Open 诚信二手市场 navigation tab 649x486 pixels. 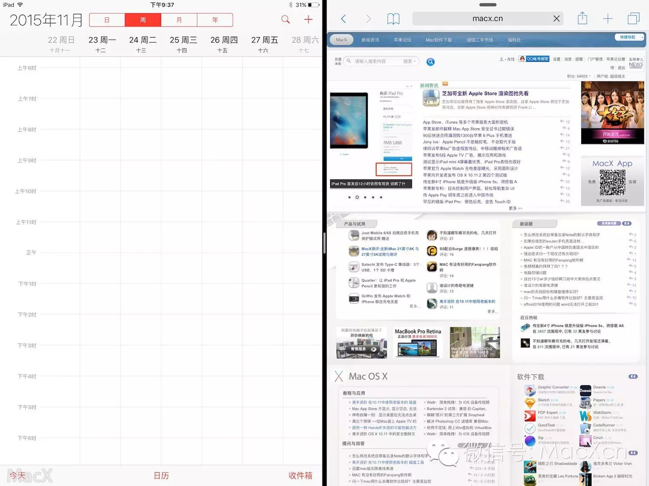[479, 40]
